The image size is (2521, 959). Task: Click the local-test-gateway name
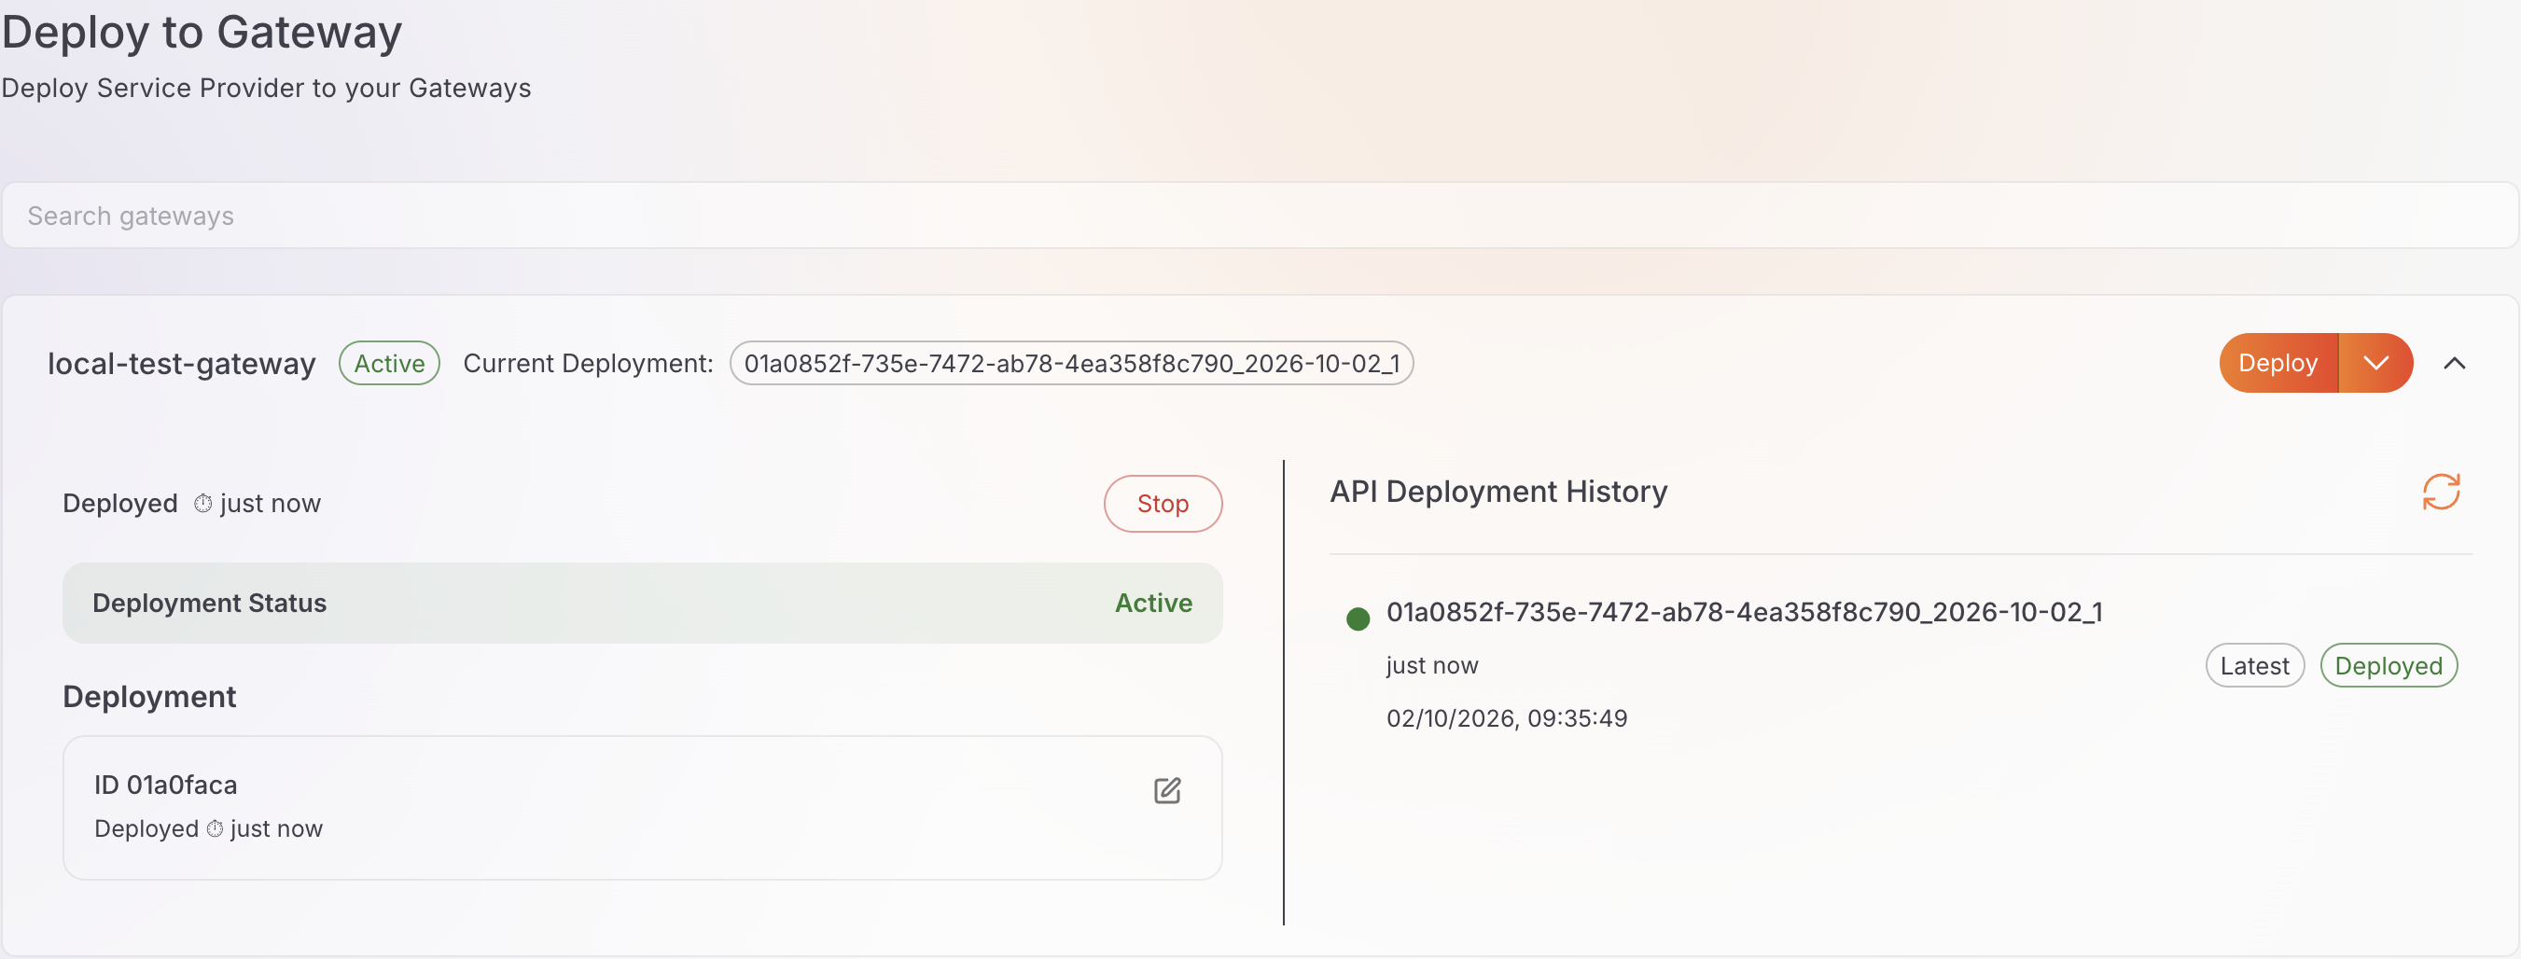click(182, 364)
